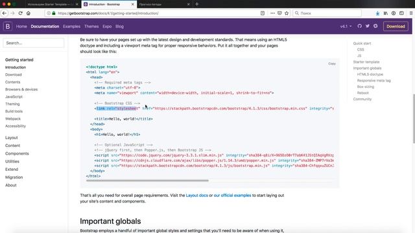Jump to Community in table of contents
Image resolution: width=415 pixels, height=233 pixels.
tap(362, 99)
